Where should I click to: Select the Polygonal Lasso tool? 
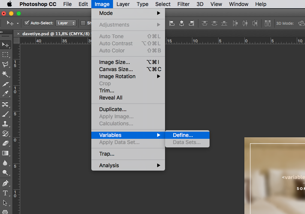point(5,64)
